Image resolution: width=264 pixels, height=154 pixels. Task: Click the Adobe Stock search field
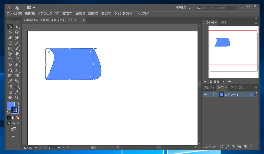[216, 8]
